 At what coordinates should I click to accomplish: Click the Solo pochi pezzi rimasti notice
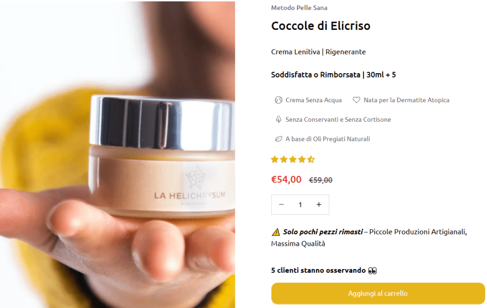click(x=323, y=232)
